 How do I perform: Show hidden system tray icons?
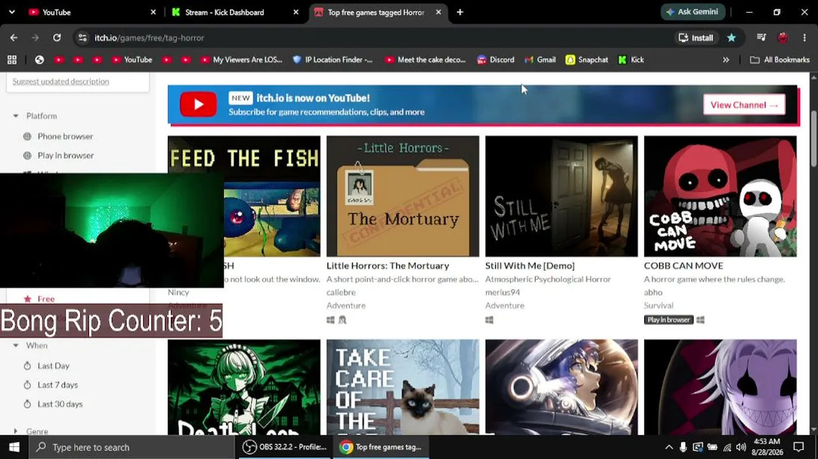click(669, 447)
